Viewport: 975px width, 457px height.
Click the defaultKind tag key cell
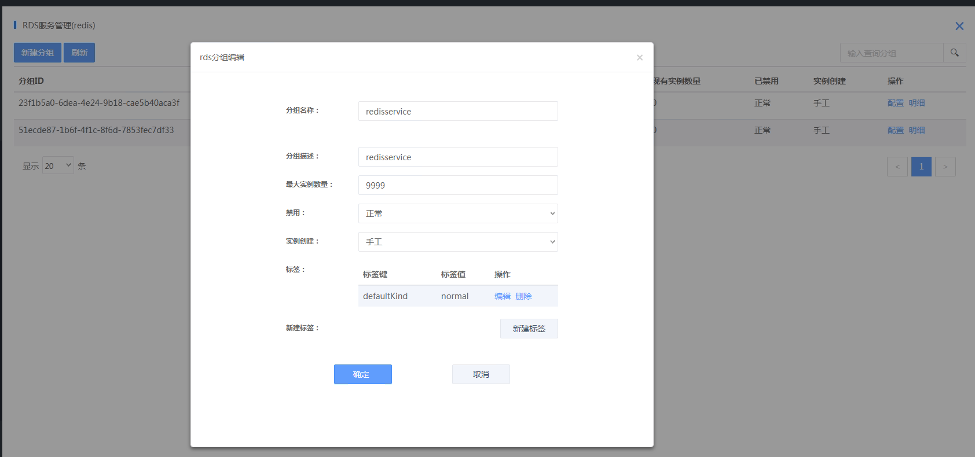point(385,296)
